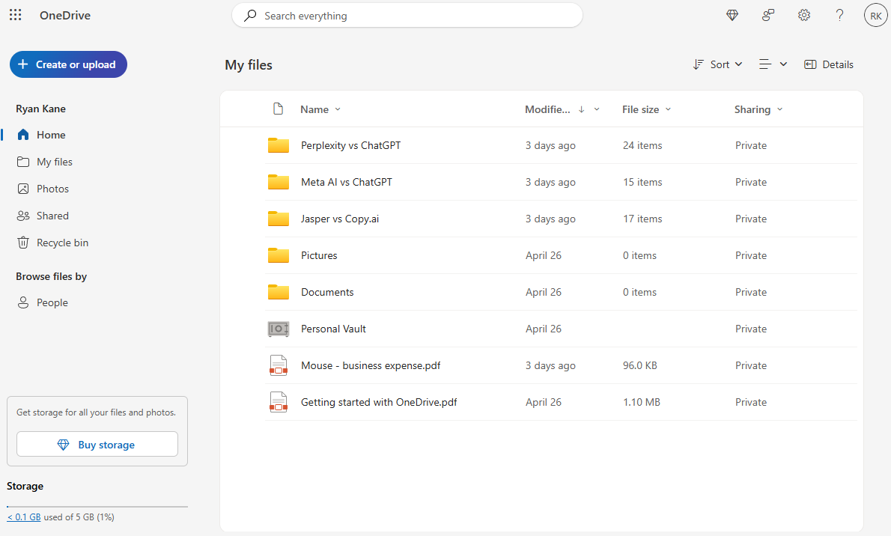Go to Home in the sidebar

(51, 135)
